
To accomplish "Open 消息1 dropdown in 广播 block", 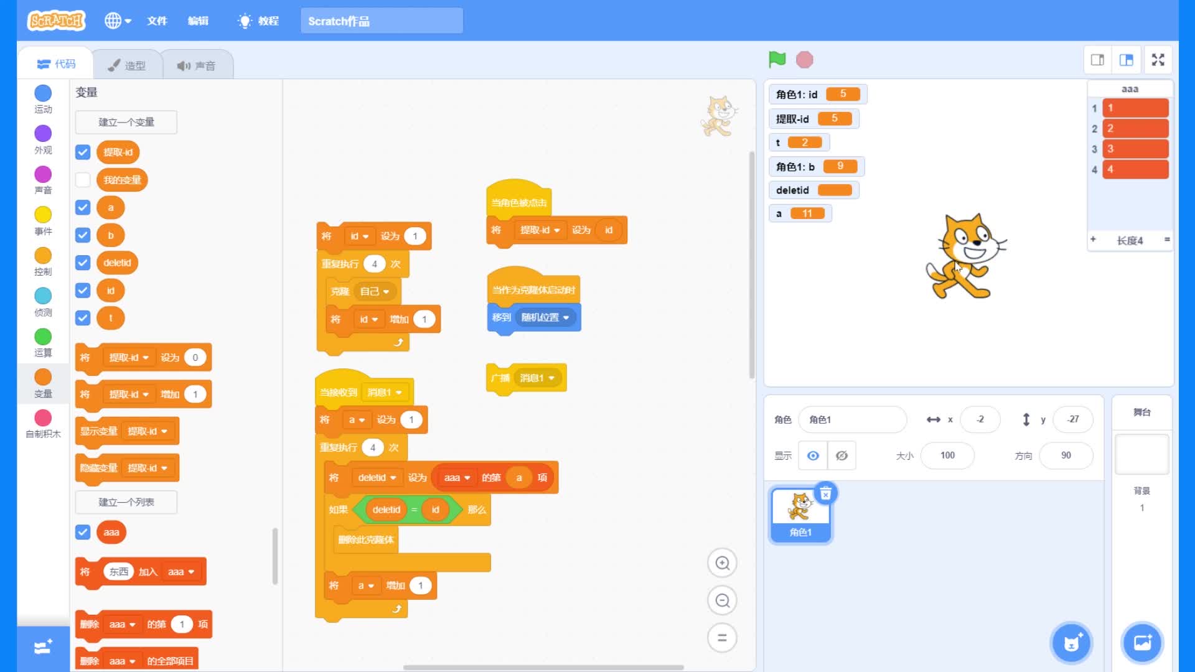I will click(537, 378).
